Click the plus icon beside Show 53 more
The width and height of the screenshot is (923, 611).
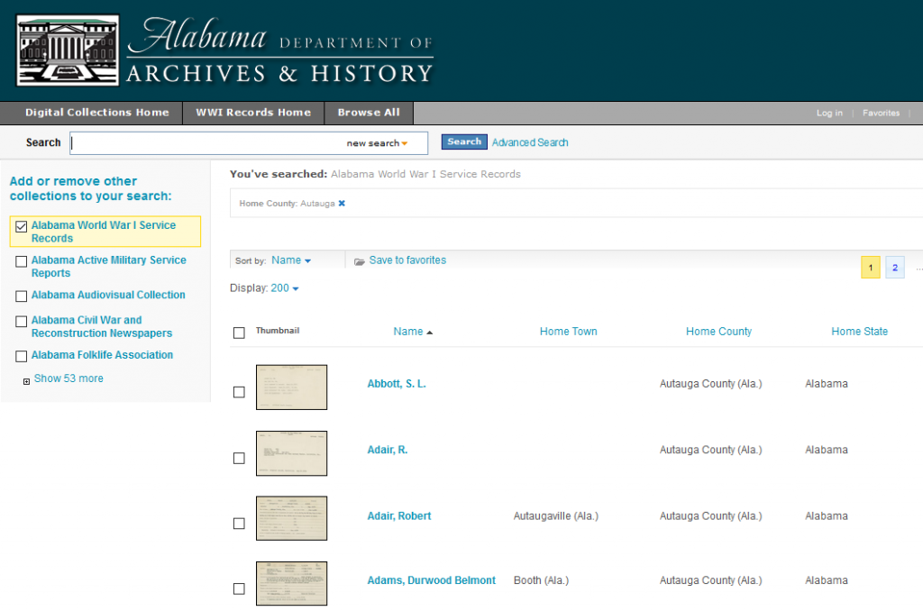pyautogui.click(x=26, y=381)
